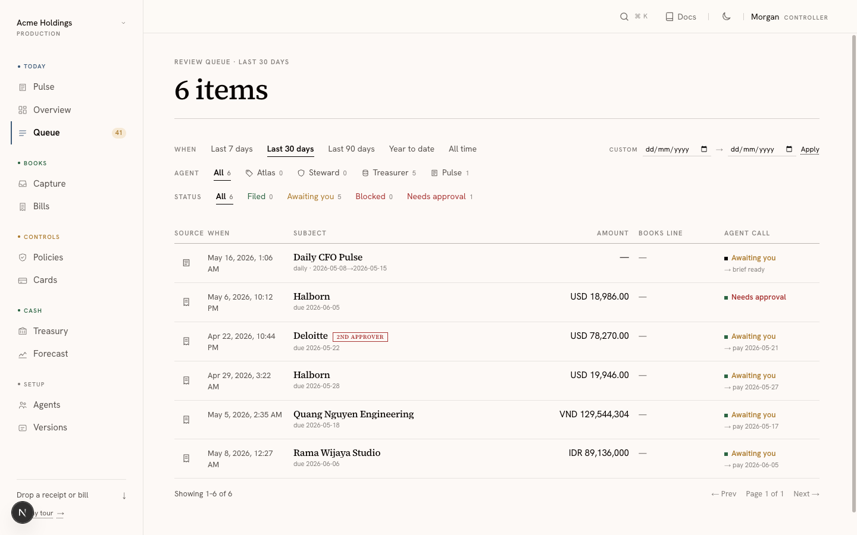Click the Pulse agent filter icon

tap(434, 173)
